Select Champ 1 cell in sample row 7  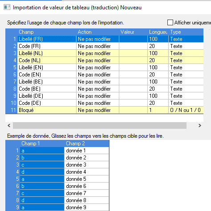coord(42,193)
